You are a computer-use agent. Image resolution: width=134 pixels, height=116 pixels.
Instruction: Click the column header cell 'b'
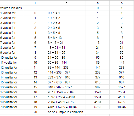coord(122,3)
